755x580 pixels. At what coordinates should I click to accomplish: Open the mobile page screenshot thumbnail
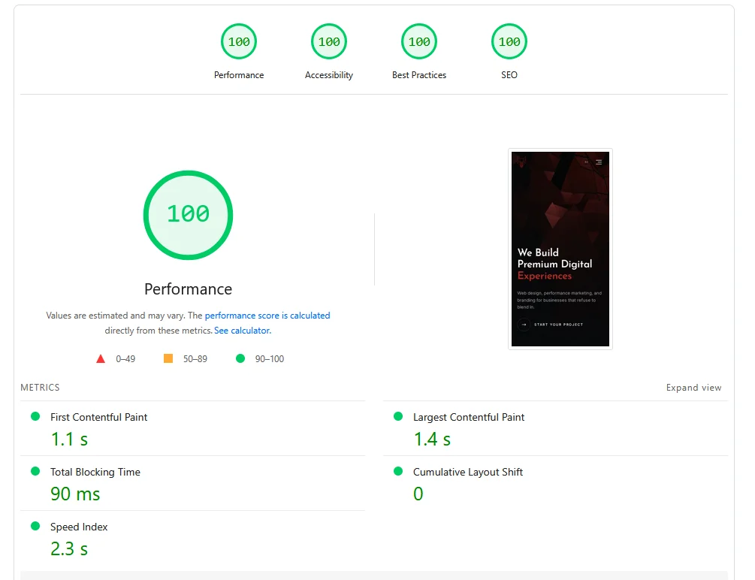click(x=560, y=249)
